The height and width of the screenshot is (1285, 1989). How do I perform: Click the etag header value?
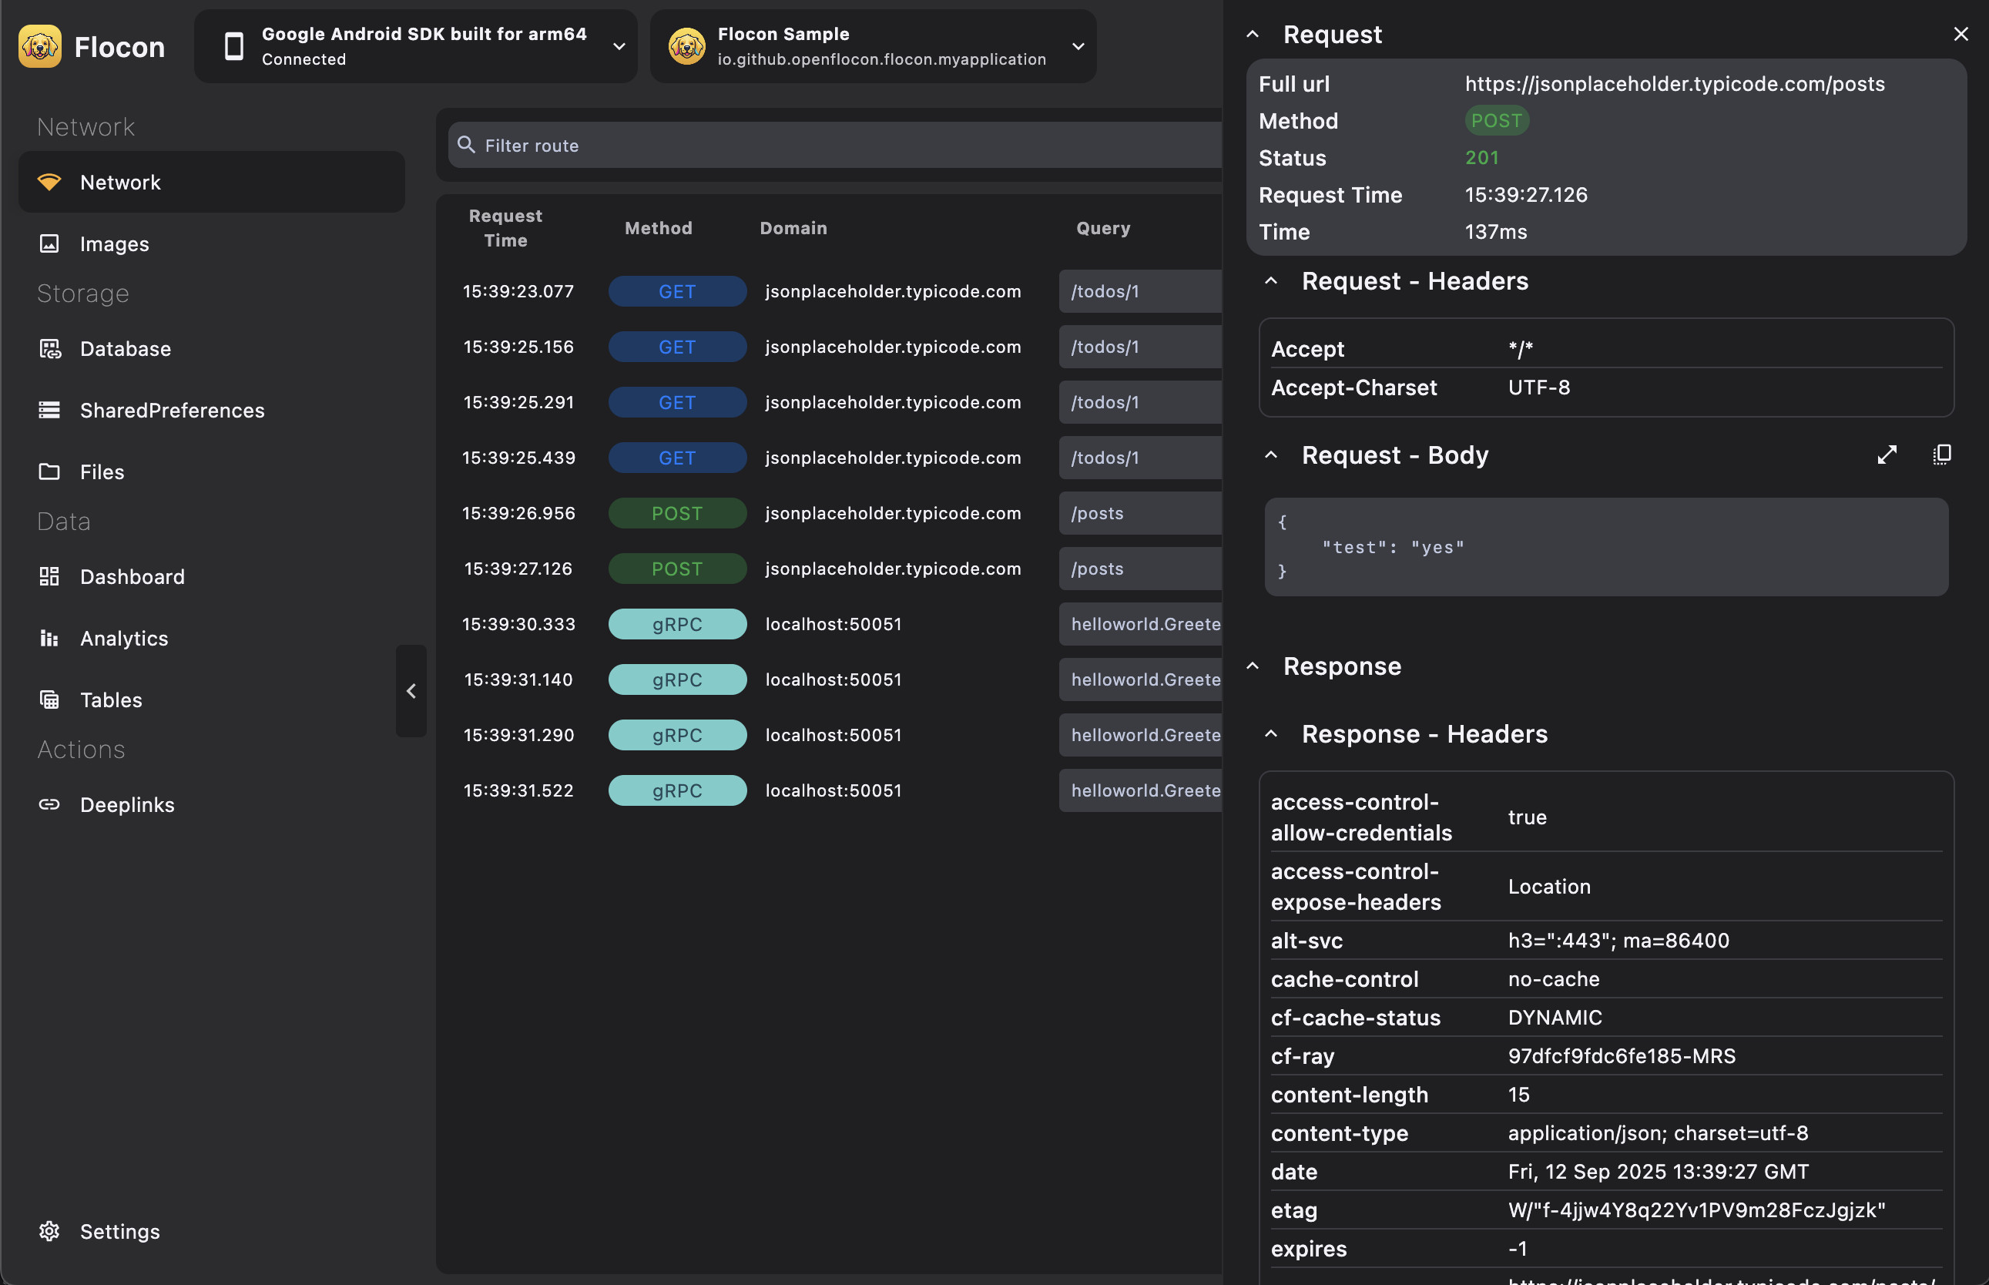click(1696, 1210)
